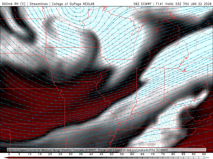Image resolution: width=213 pixels, height=159 pixels.
Task: Click the '20' label on color scale
Action: (50, 154)
